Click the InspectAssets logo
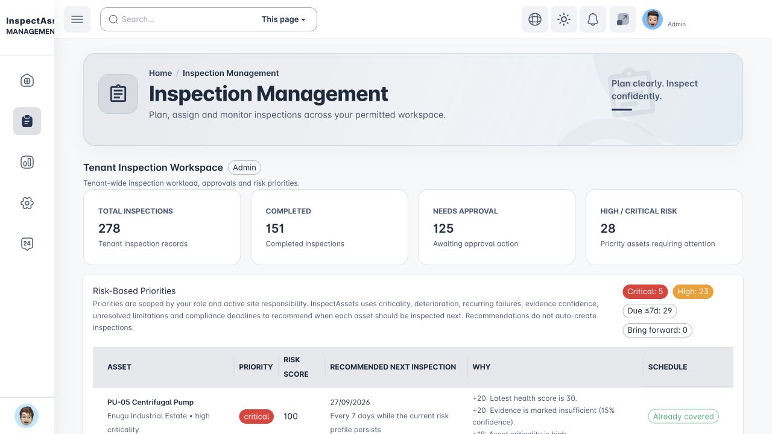 click(x=30, y=25)
